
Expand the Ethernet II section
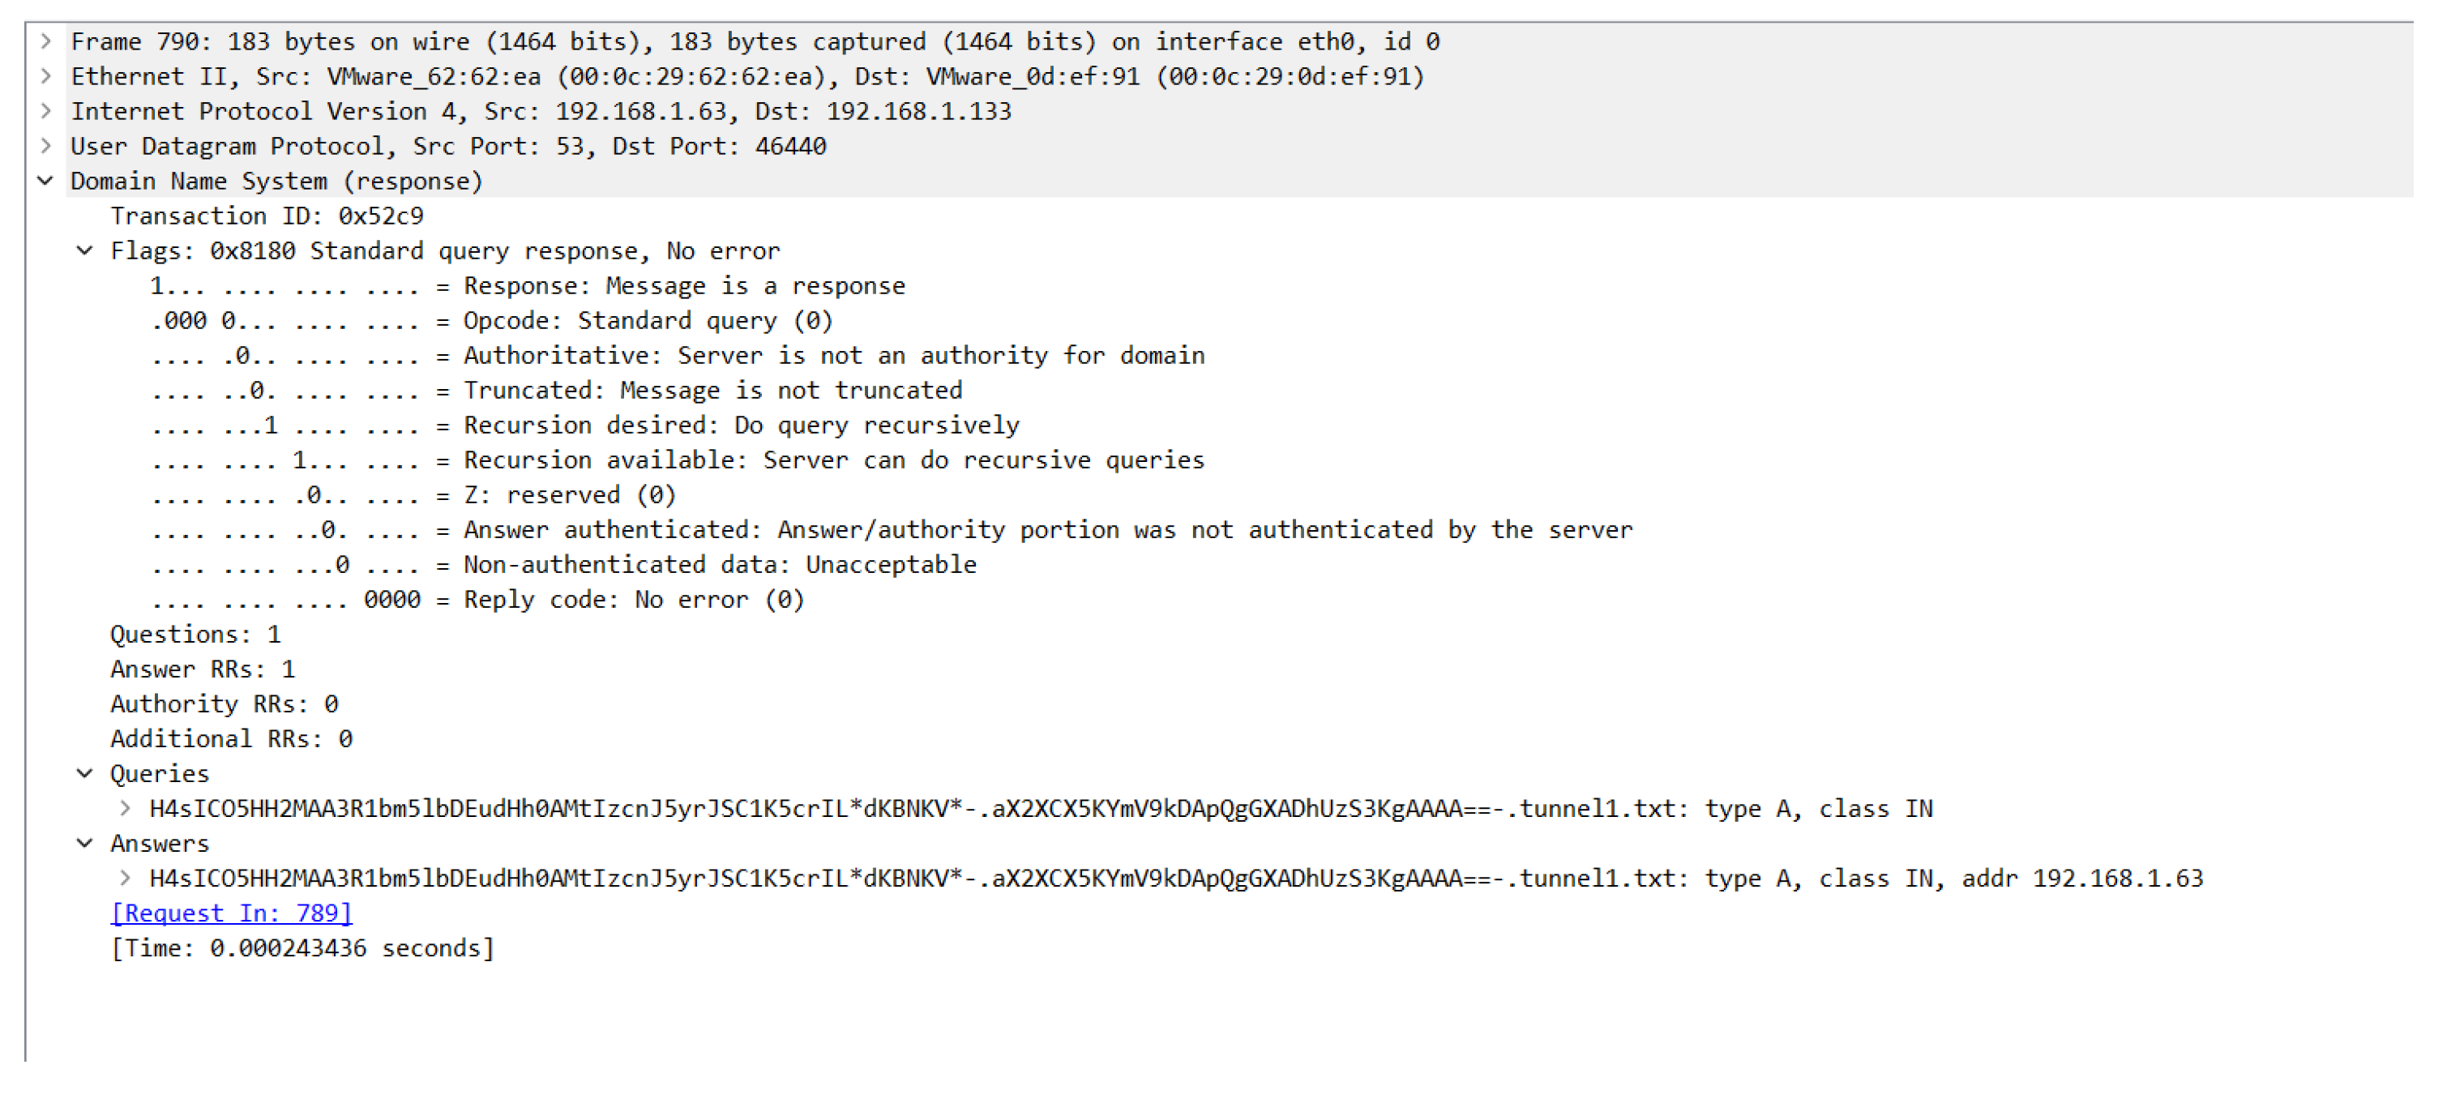click(45, 76)
